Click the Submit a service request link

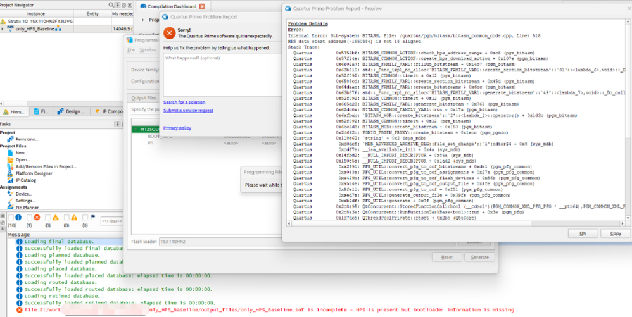pyautogui.click(x=188, y=110)
